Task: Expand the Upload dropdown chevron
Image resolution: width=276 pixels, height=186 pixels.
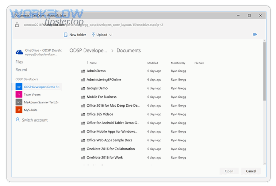Action: pos(110,35)
